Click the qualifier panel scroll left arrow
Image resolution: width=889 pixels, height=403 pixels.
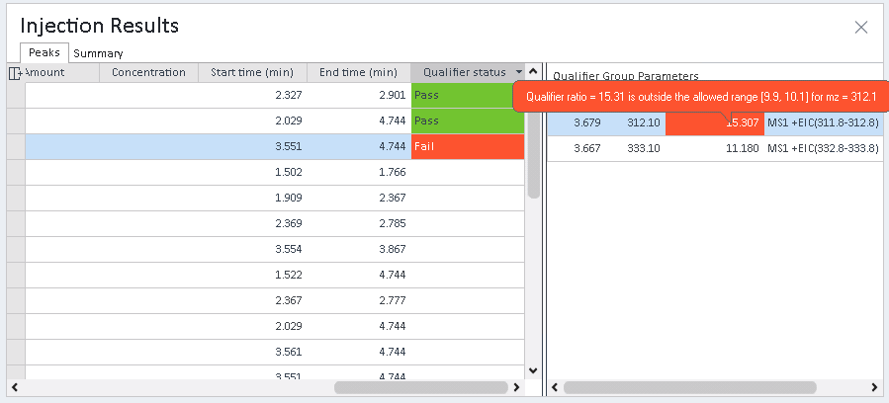(x=555, y=388)
